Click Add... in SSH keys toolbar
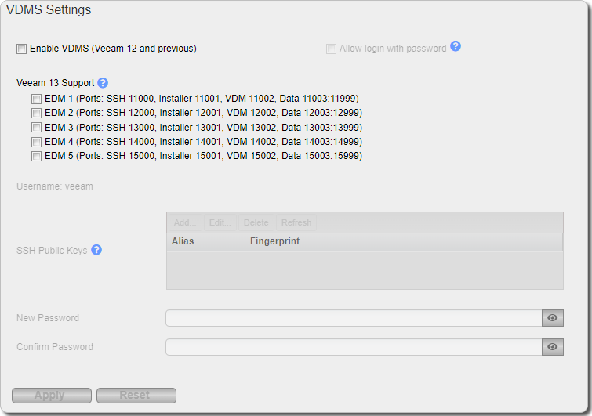Viewport: 592px width, 416px height. (185, 222)
